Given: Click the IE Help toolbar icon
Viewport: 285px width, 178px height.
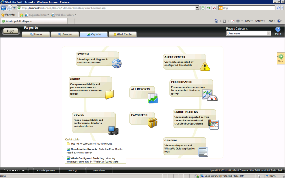Looking at the screenshot, I should (279, 21).
